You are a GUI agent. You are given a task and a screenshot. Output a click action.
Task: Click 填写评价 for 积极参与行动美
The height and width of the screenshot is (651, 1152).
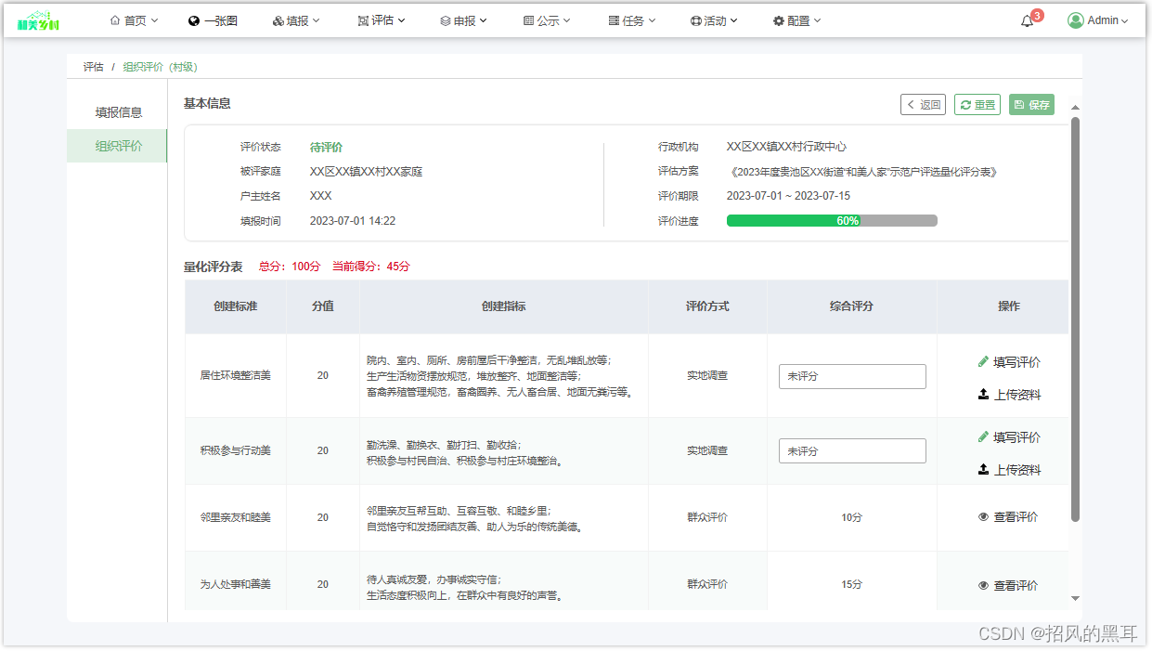(1016, 437)
